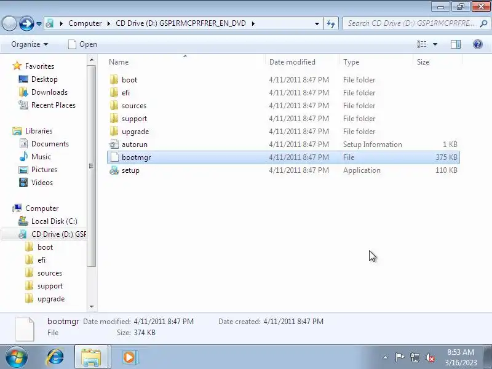Click the bootmgr file icon in list

click(x=114, y=157)
